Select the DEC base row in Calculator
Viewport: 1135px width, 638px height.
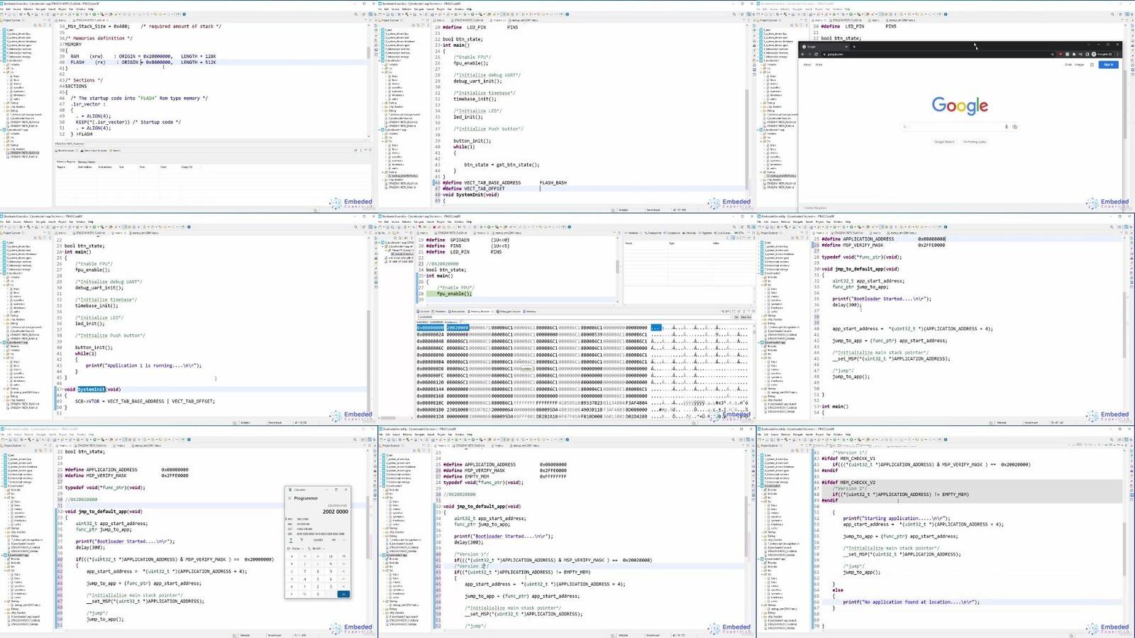click(317, 524)
